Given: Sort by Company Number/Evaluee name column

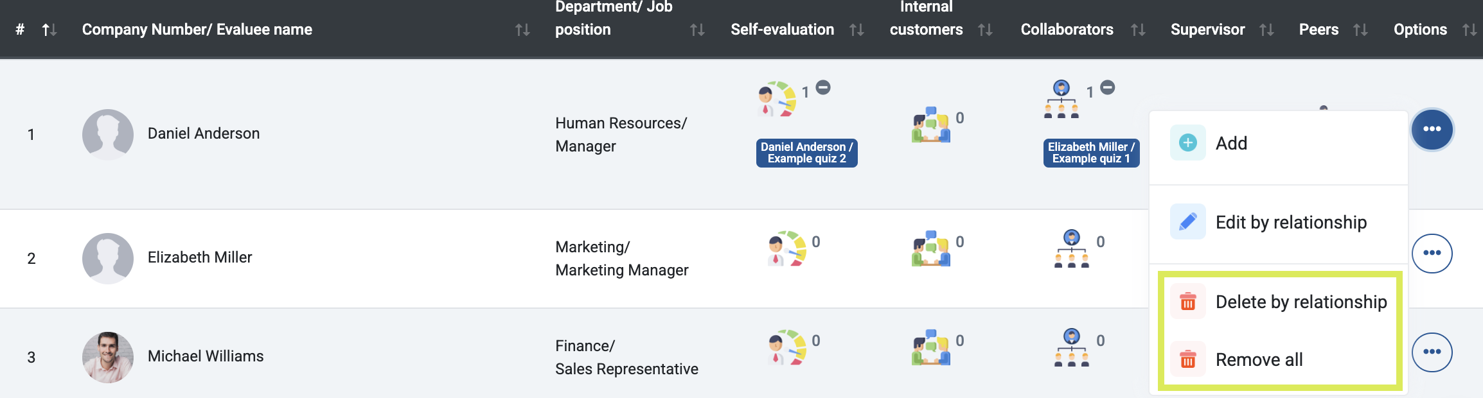Looking at the screenshot, I should point(522,30).
